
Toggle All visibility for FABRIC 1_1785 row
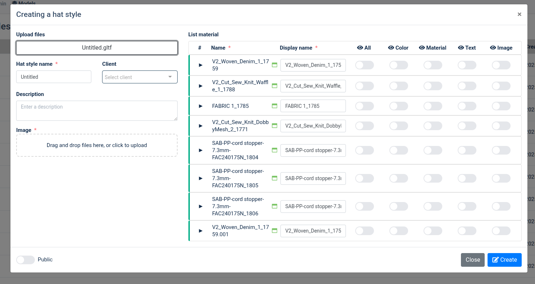coord(365,106)
